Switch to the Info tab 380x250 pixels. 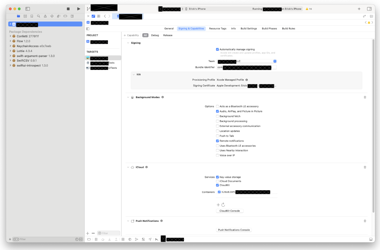[x=233, y=29]
